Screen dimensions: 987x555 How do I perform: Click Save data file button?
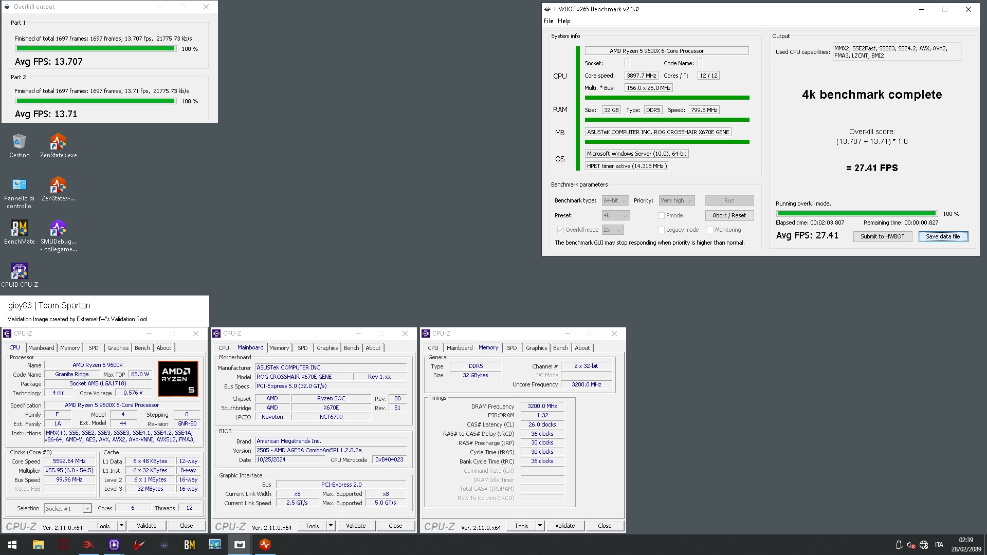pyautogui.click(x=943, y=237)
